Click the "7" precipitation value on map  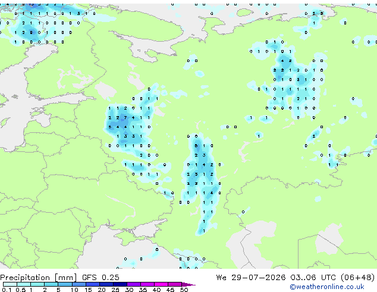point(125,118)
